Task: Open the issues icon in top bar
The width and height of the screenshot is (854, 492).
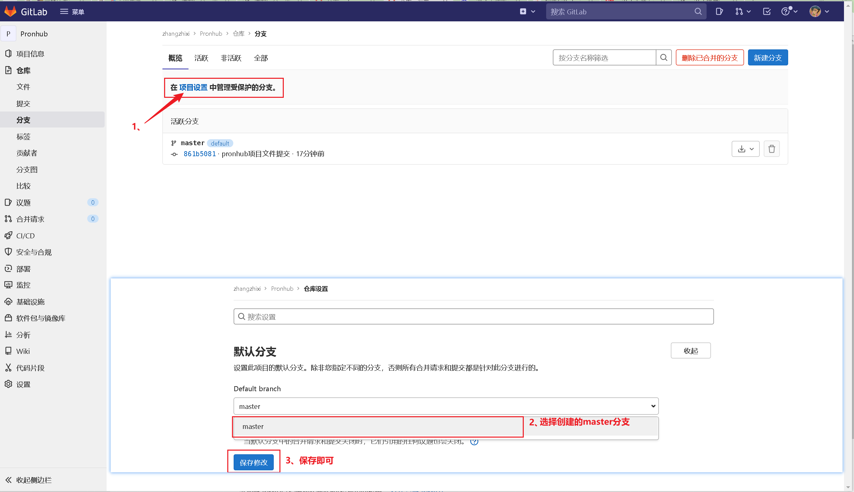Action: point(719,11)
